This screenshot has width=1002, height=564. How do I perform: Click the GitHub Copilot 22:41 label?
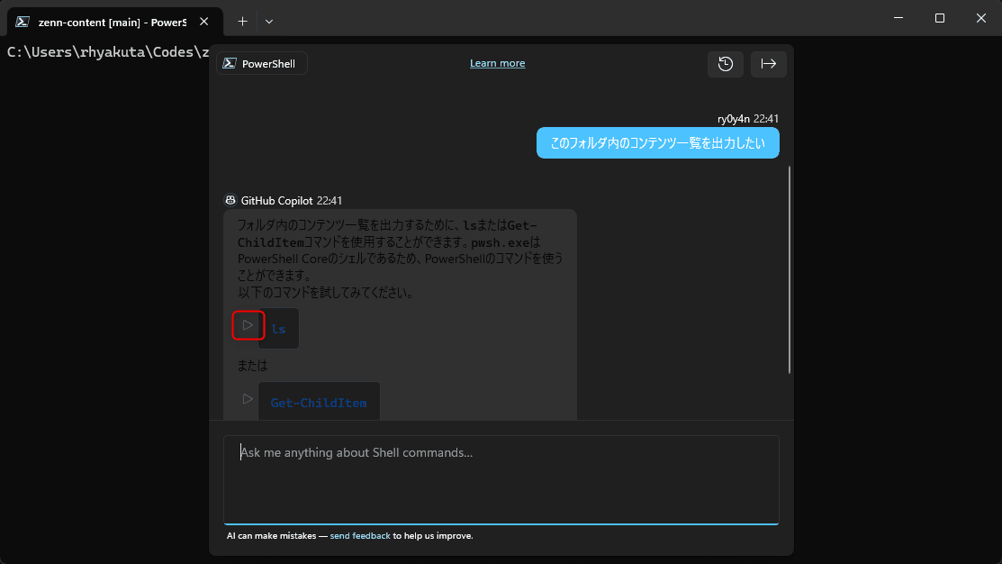pos(292,201)
